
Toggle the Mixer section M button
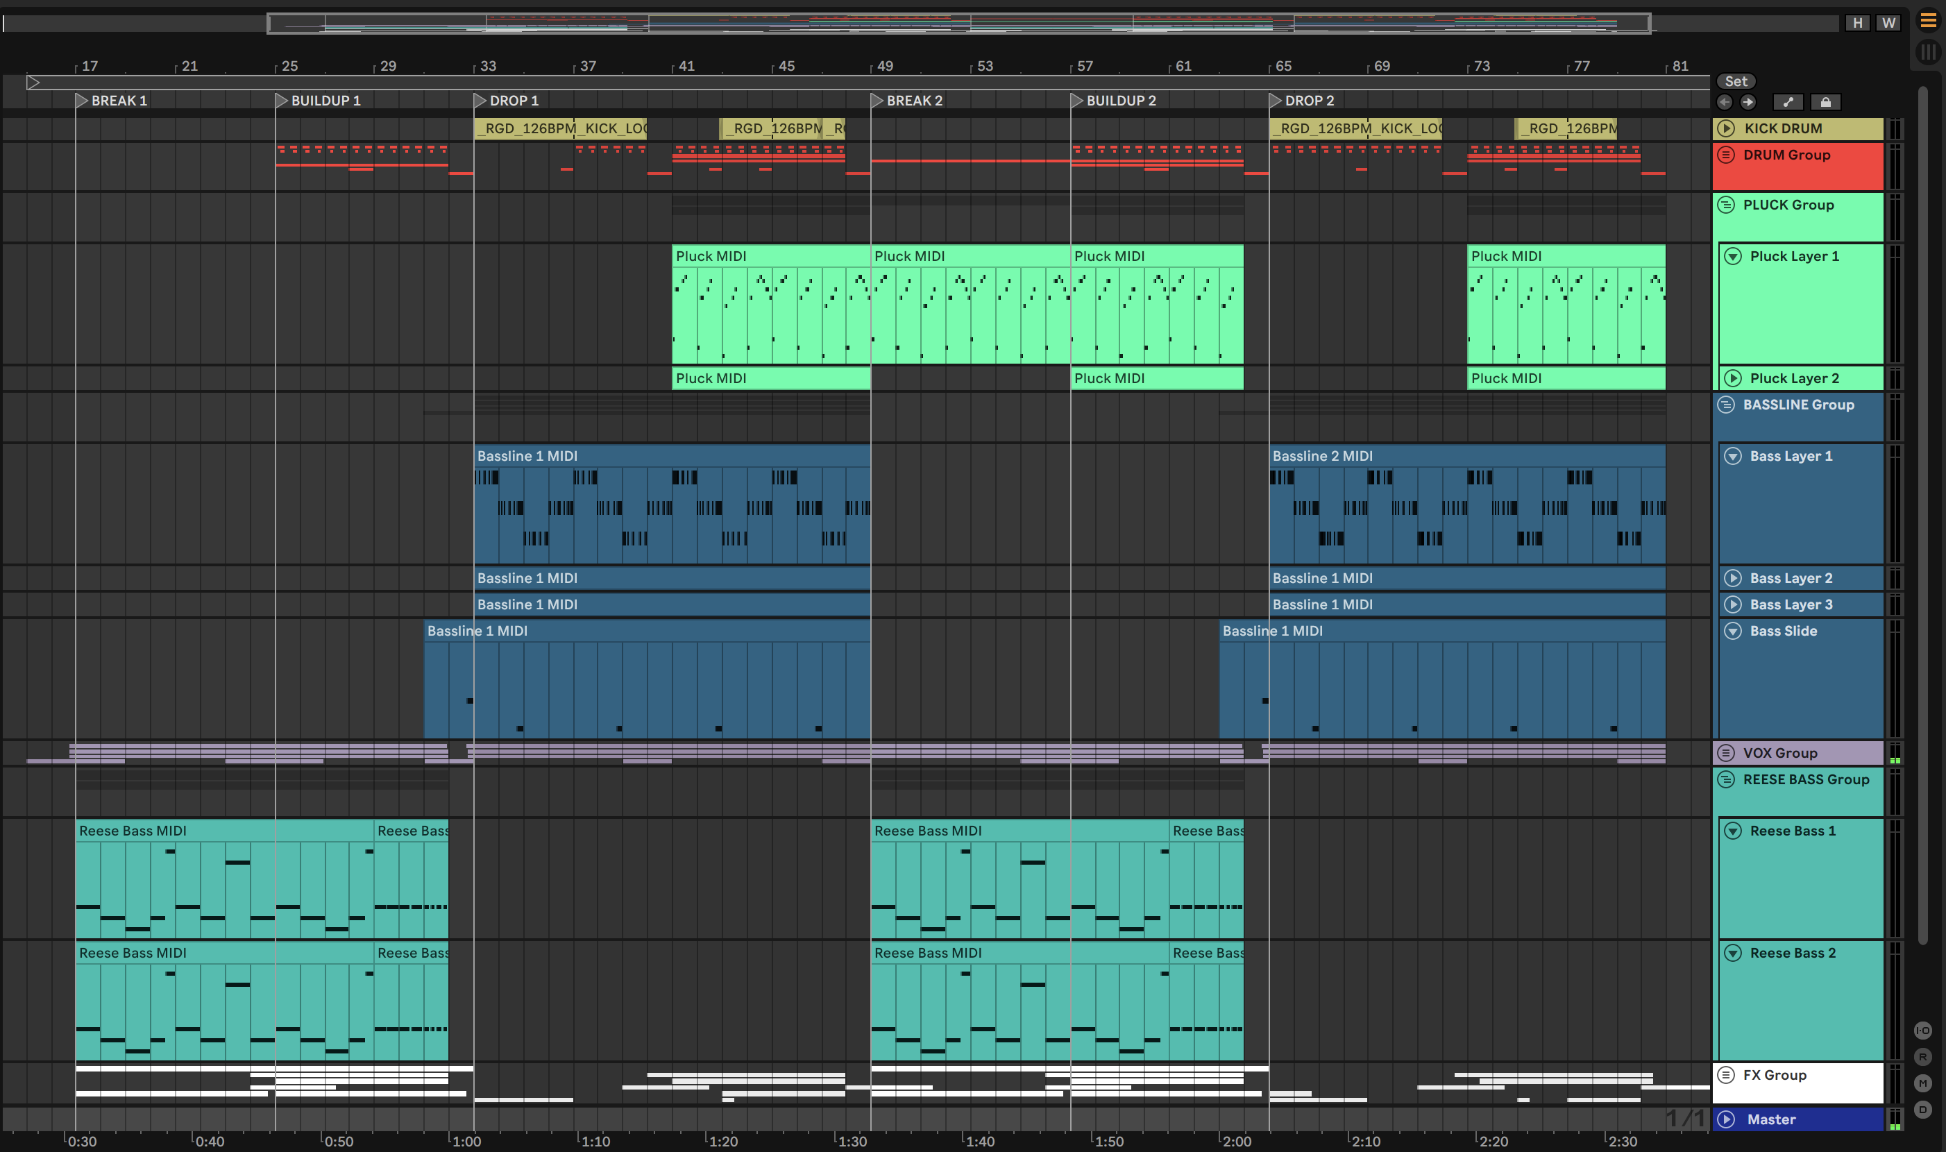pos(1922,1083)
